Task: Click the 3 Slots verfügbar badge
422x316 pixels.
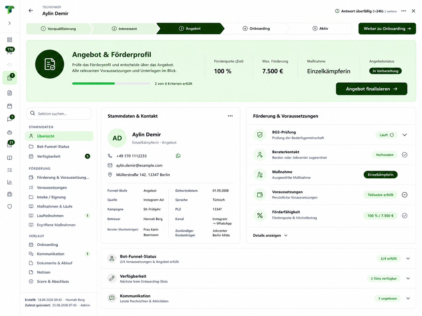Action: (x=384, y=278)
